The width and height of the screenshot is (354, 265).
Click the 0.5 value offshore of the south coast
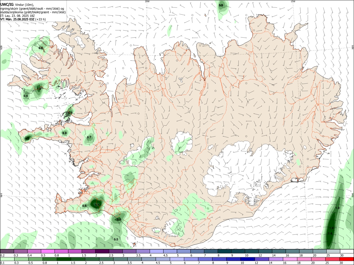point(116,239)
